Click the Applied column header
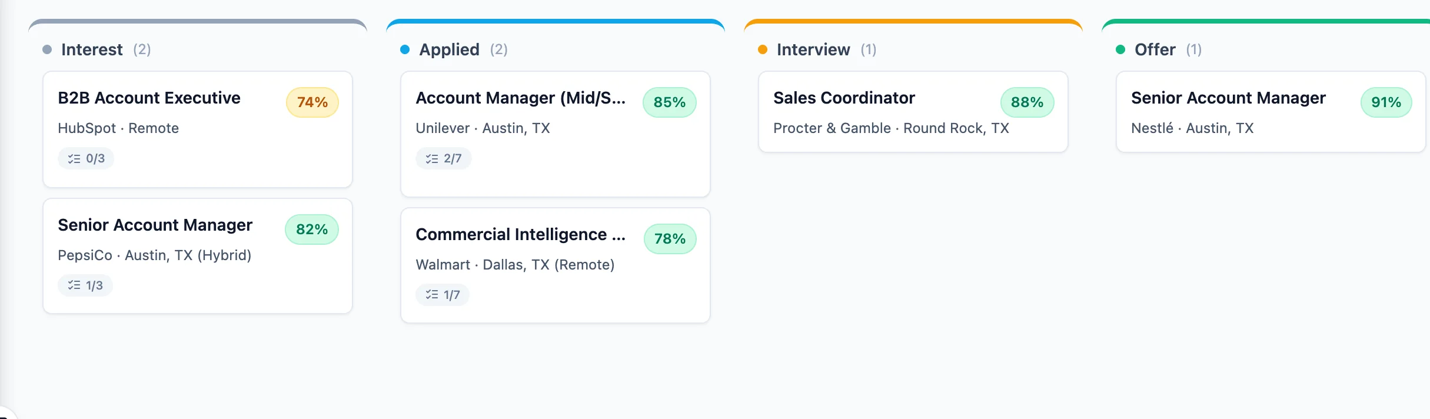Image resolution: width=1430 pixels, height=419 pixels. pos(450,49)
